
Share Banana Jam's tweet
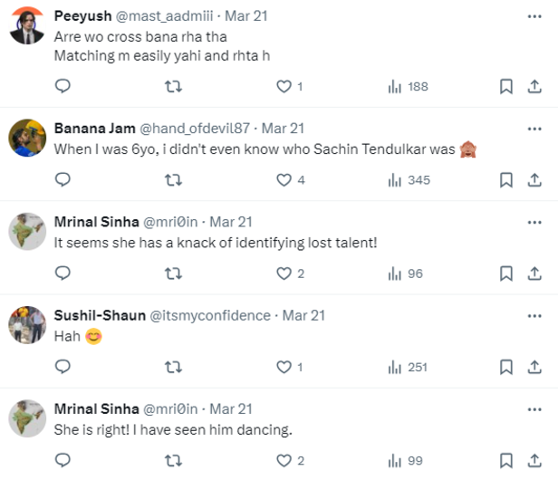click(x=533, y=180)
